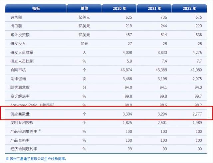
Task: Click the 27 R&D investment value
Action: coord(130,44)
